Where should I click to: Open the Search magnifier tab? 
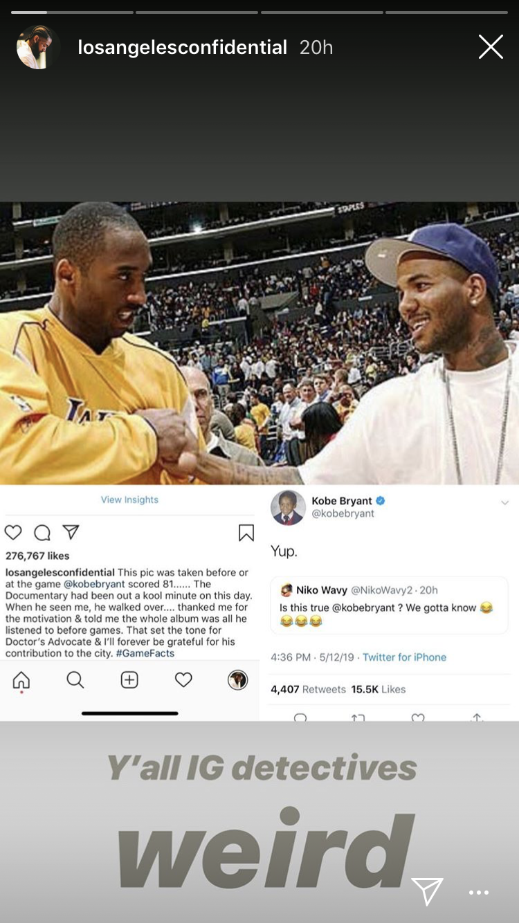(x=75, y=680)
